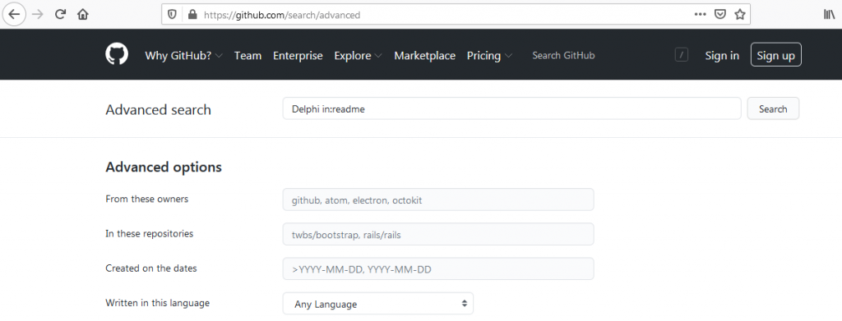The height and width of the screenshot is (321, 842).
Task: Click the slash shortcut key icon
Action: 682,55
